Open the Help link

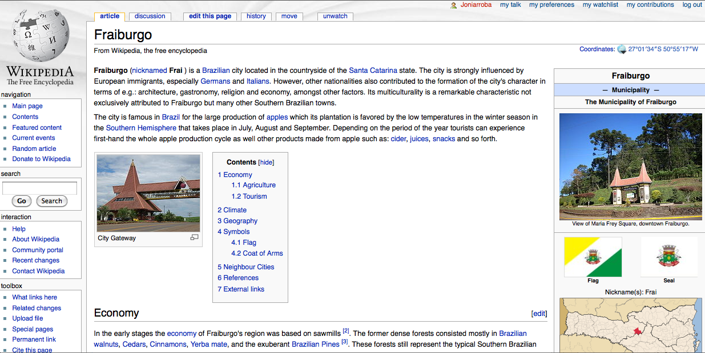coord(19,229)
